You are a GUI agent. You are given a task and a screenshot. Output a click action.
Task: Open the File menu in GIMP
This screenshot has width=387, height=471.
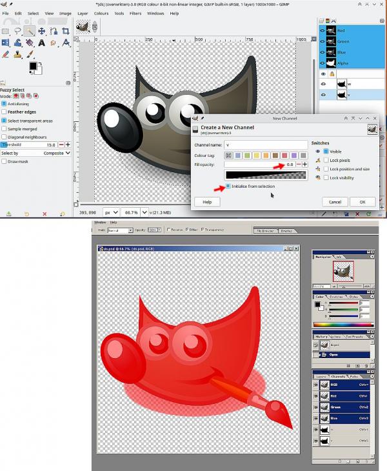5,13
